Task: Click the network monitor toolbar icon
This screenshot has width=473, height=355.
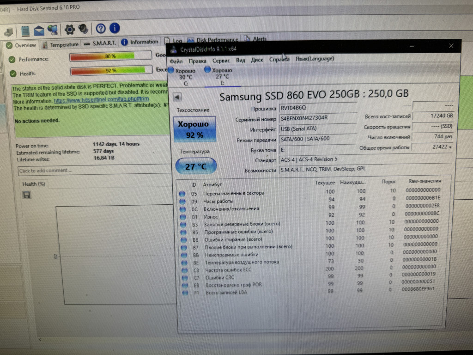Action: 53,30
